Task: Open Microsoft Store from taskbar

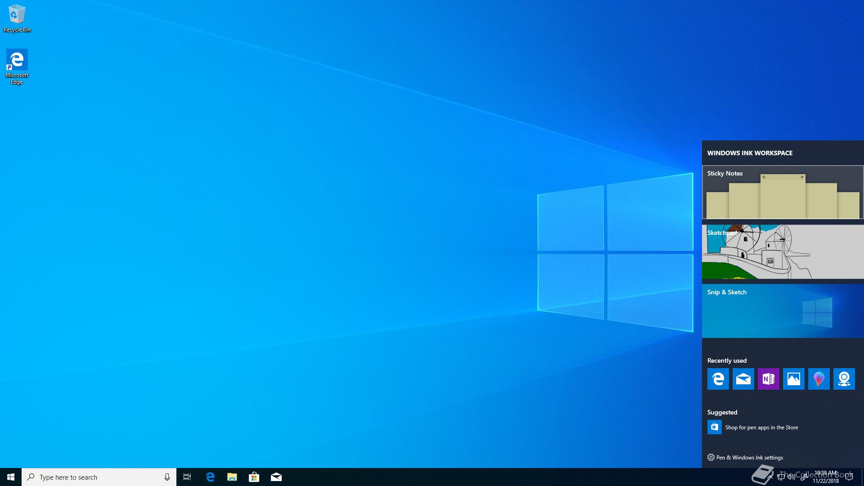Action: 254,477
